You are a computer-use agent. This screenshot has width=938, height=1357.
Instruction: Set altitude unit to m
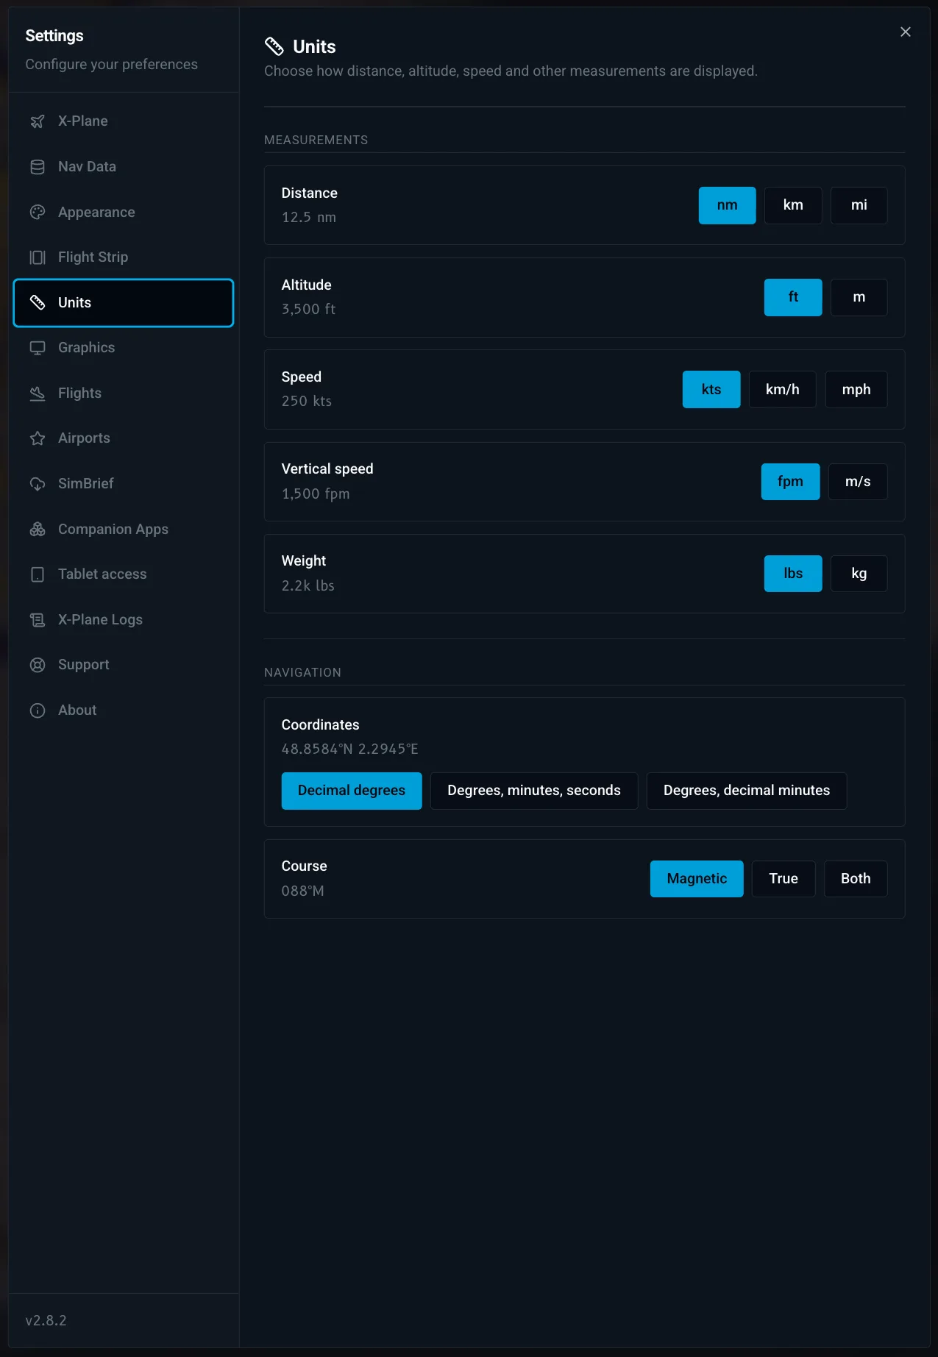tap(859, 297)
